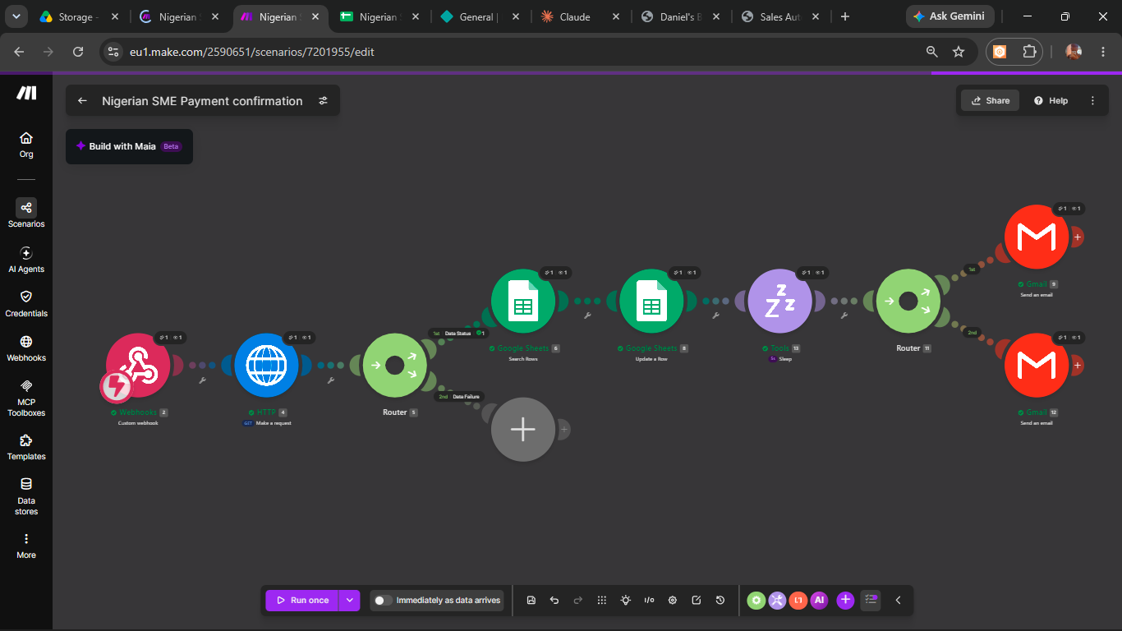
Task: Open the three-dot menu beside Help
Action: click(x=1092, y=101)
